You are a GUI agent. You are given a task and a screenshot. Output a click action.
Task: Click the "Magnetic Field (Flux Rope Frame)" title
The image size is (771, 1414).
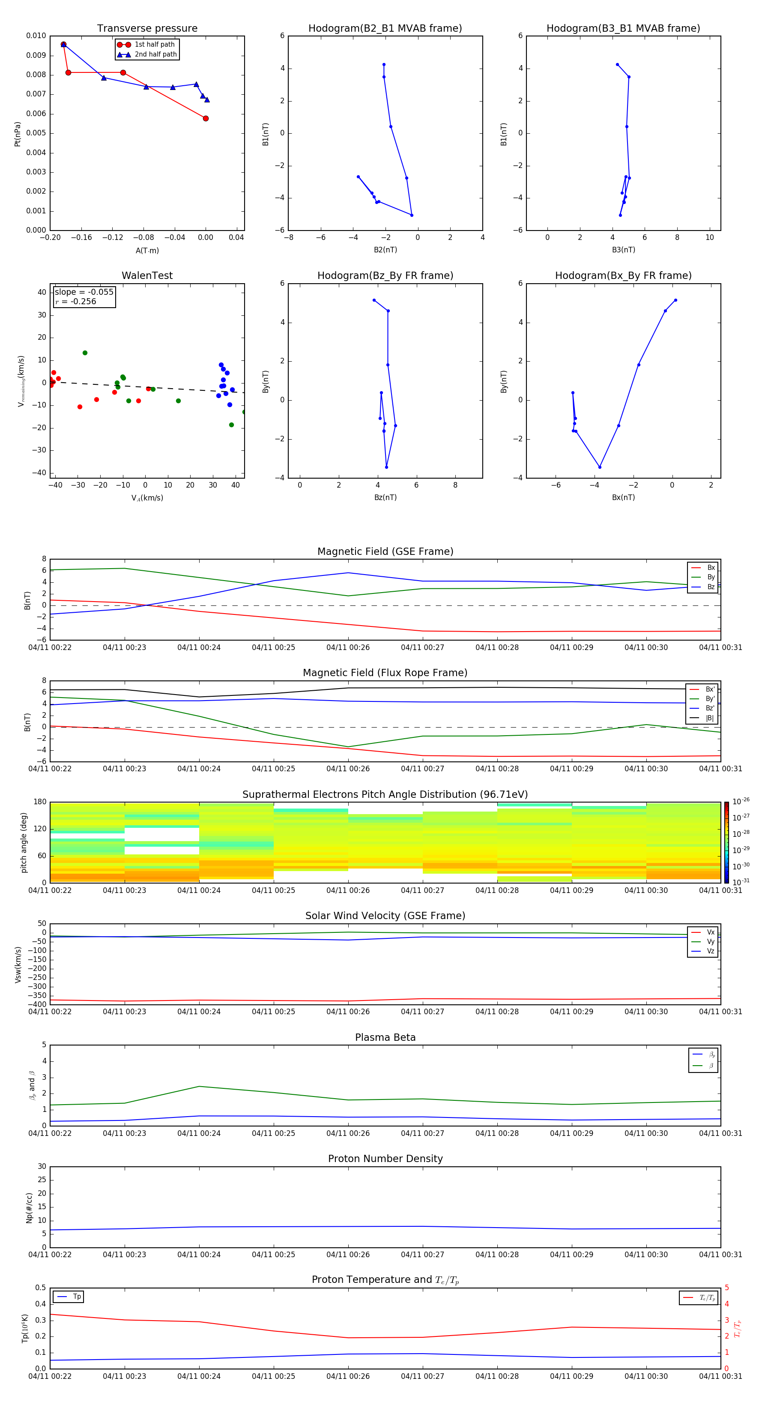(x=385, y=673)
